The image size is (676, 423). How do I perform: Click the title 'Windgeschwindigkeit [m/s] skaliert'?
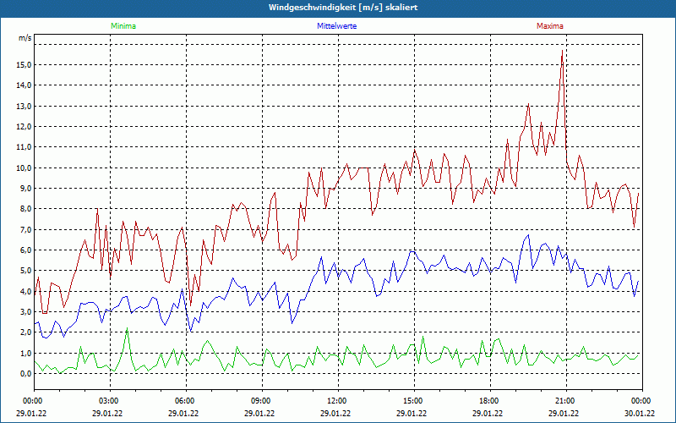point(343,8)
